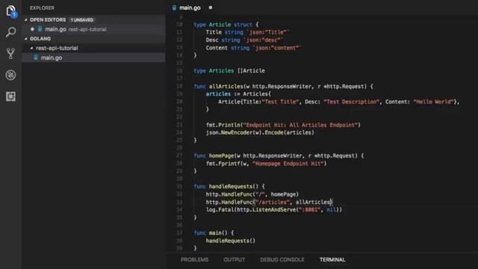
Task: Click the Content string json field line
Action: point(253,48)
